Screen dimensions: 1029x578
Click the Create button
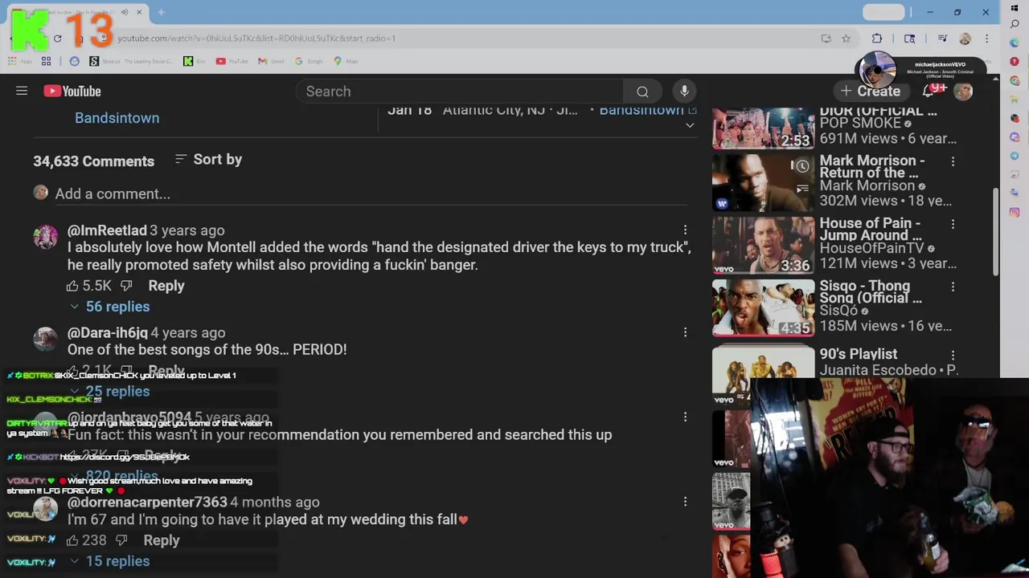[x=871, y=92]
